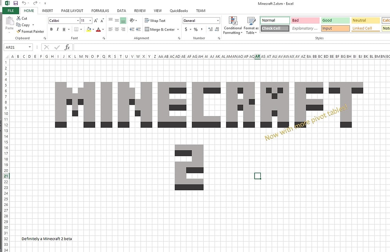The height and width of the screenshot is (252, 390).
Task: Click cell text Definitely a Minecraft 2 beta
Action: pos(47,239)
